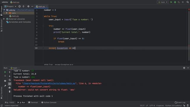Viewport: 190px width, 107px height.
Task: Click the 'while True' editor breadcrumb
Action: pos(48,64)
